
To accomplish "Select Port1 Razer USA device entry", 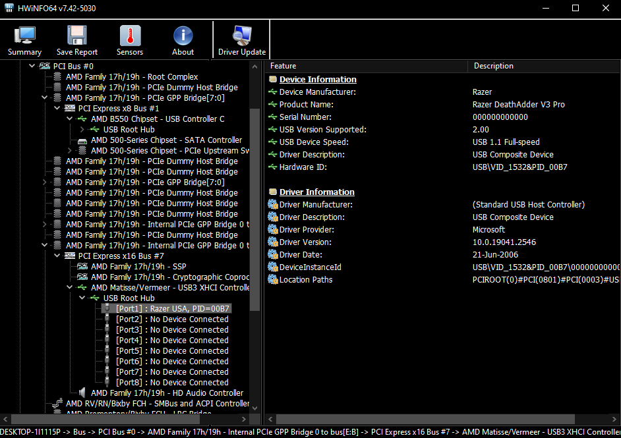I will pos(173,309).
